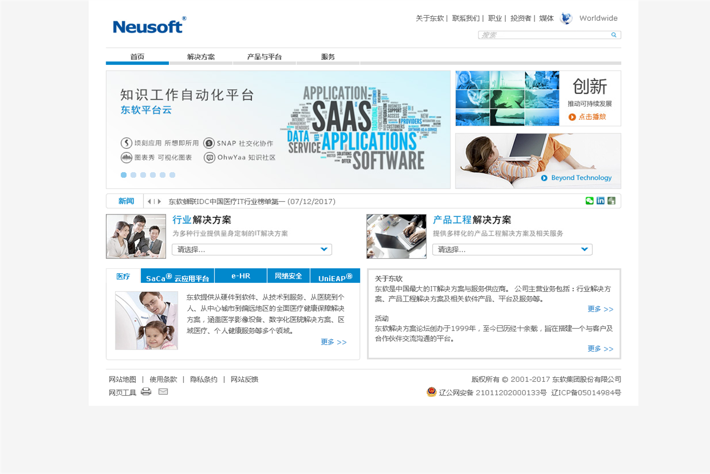Select the fourth banner carousel dot

(153, 175)
